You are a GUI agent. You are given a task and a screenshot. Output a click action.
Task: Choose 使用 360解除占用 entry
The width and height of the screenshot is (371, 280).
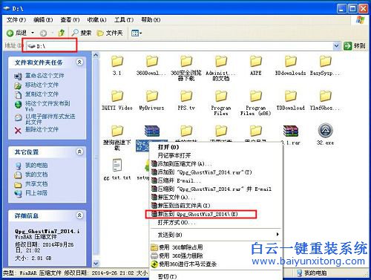[x=216, y=247]
